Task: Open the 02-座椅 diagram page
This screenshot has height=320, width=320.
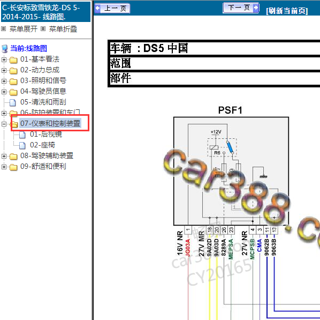Action: coord(42,145)
